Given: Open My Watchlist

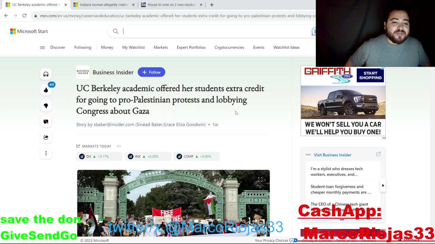Looking at the screenshot, I should [x=134, y=47].
